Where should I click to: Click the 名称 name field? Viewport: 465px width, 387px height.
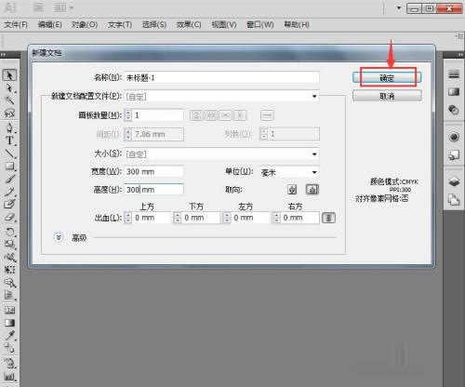221,77
